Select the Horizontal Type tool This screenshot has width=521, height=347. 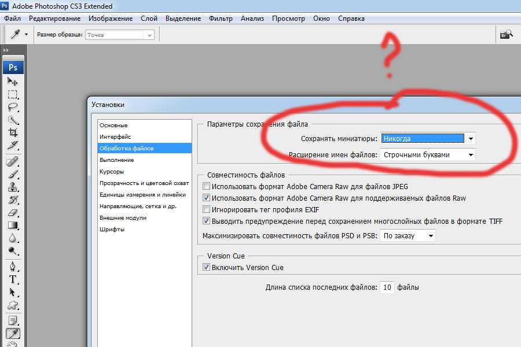pyautogui.click(x=13, y=279)
